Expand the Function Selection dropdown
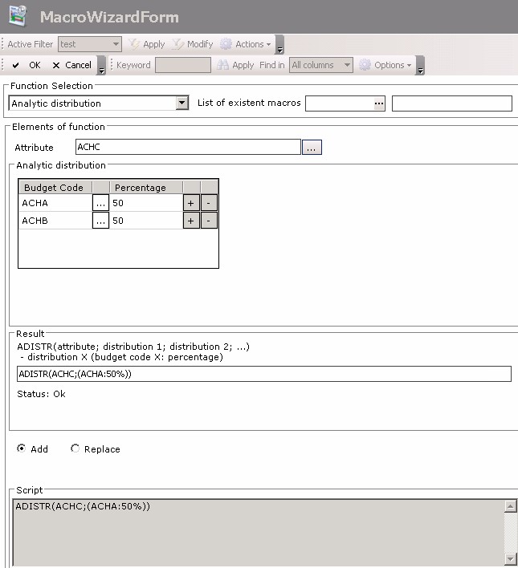This screenshot has width=518, height=568. click(182, 103)
